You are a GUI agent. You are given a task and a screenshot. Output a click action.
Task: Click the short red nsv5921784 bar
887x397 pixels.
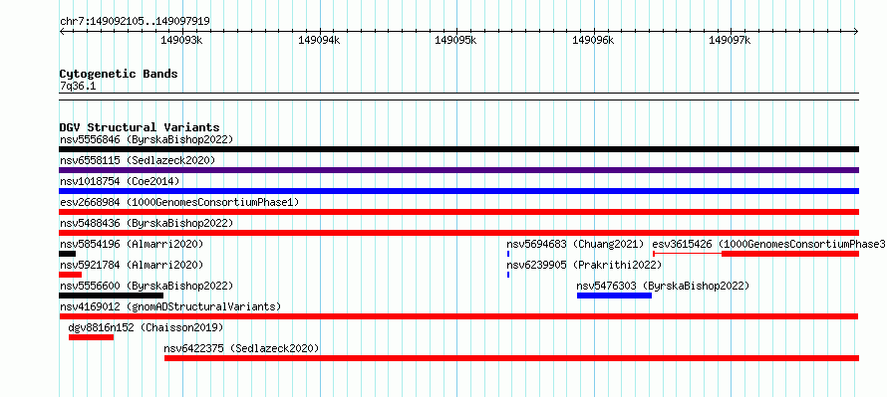point(70,275)
